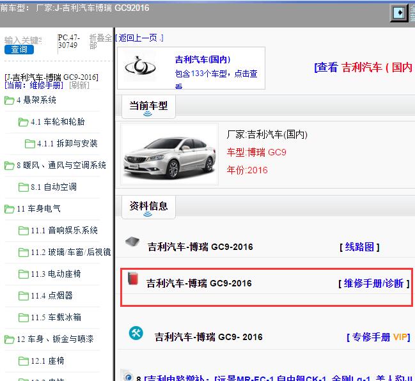Click folder icon of 12.1 座椅

point(23,361)
